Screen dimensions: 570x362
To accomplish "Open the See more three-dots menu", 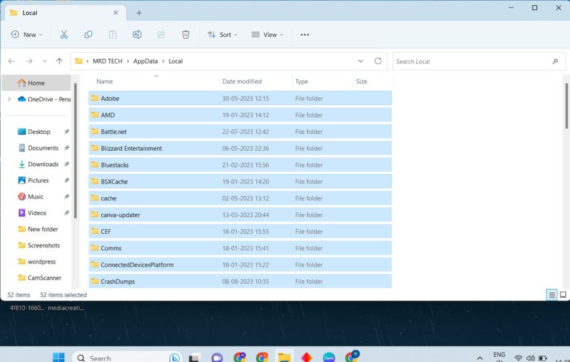I will [x=304, y=35].
